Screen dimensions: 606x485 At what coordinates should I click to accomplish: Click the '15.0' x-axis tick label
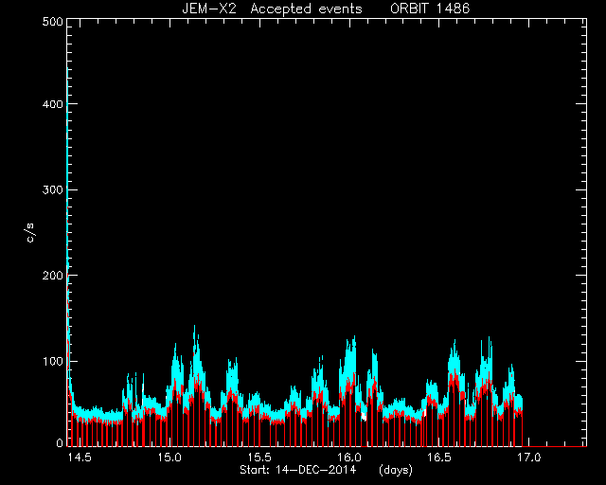[169, 458]
